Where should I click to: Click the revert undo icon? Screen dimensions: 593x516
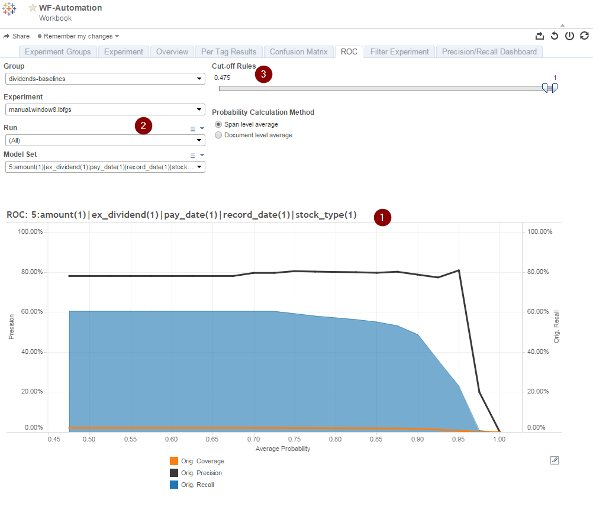[x=555, y=36]
